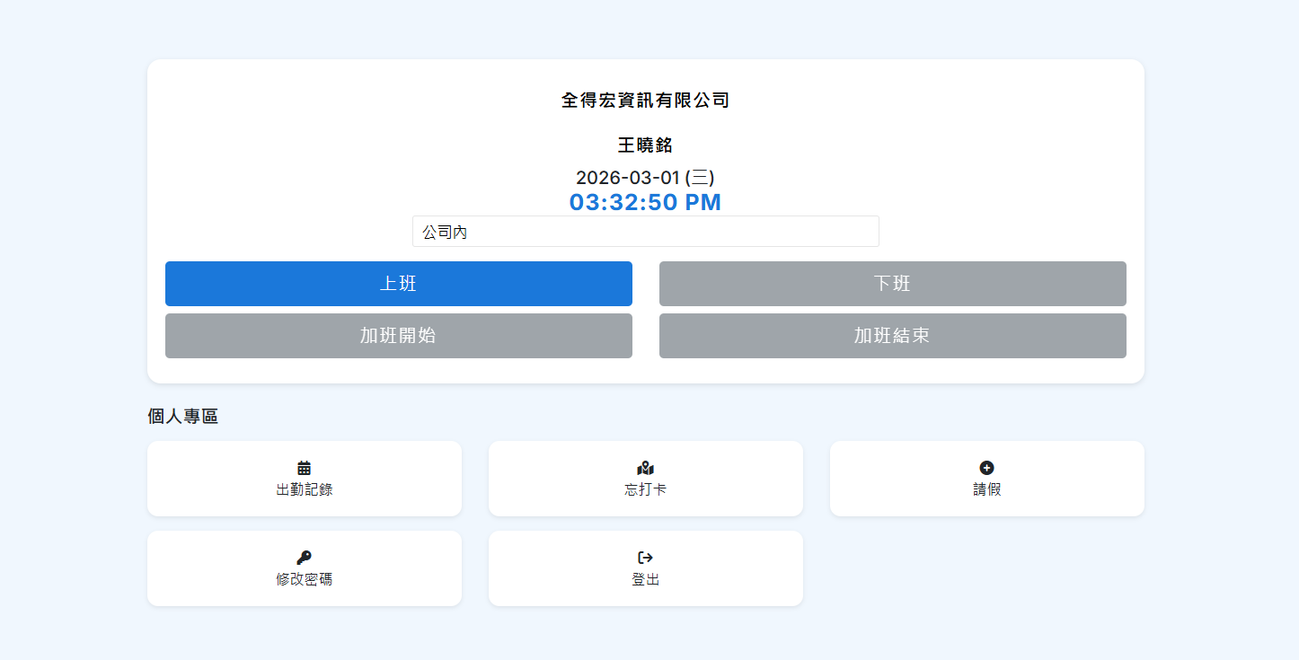Click the 加班結束 overtime end button

coord(892,336)
